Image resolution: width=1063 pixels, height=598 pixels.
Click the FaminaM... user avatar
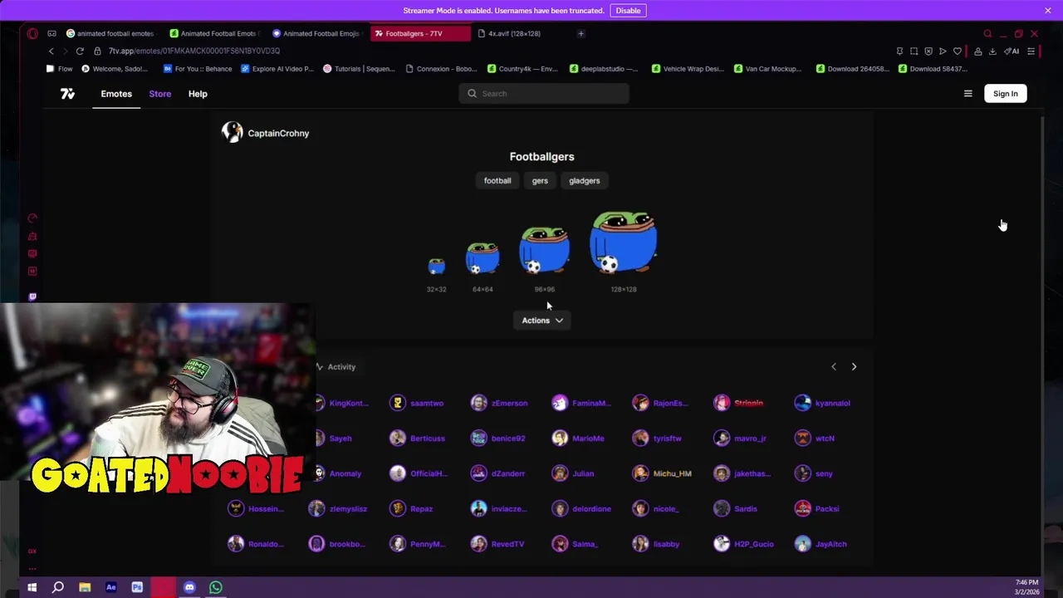click(560, 403)
